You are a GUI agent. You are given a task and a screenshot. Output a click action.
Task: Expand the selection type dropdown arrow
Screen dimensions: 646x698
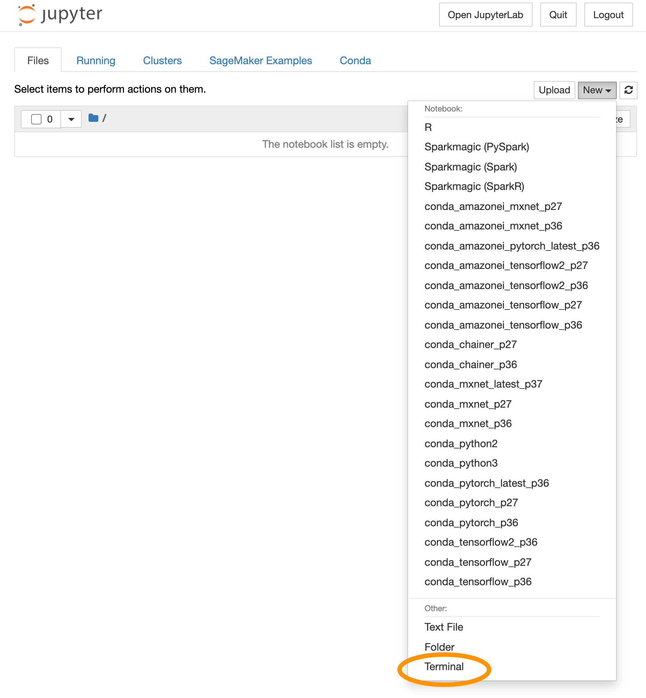[71, 119]
